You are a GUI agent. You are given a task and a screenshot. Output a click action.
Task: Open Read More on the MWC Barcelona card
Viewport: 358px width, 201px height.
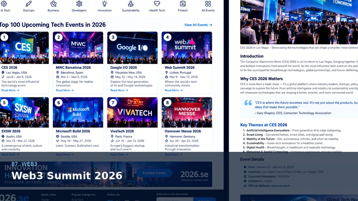pyautogui.click(x=65, y=90)
